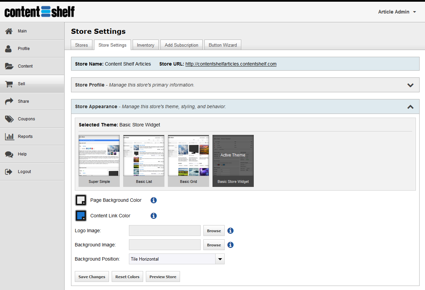Open the Sell menu item
The width and height of the screenshot is (425, 290).
pos(32,84)
